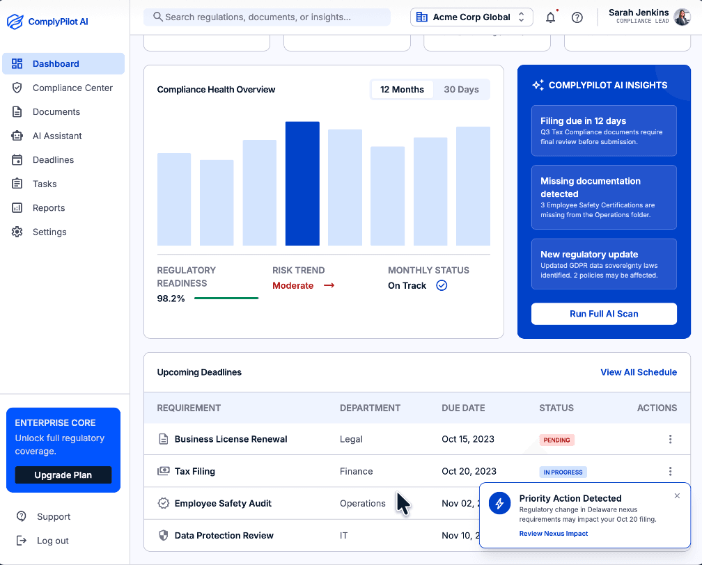Viewport: 702px width, 565px height.
Task: Open View All Schedule link
Action: pyautogui.click(x=639, y=372)
